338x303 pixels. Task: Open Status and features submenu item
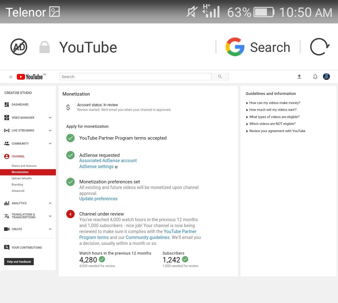[x=24, y=166]
